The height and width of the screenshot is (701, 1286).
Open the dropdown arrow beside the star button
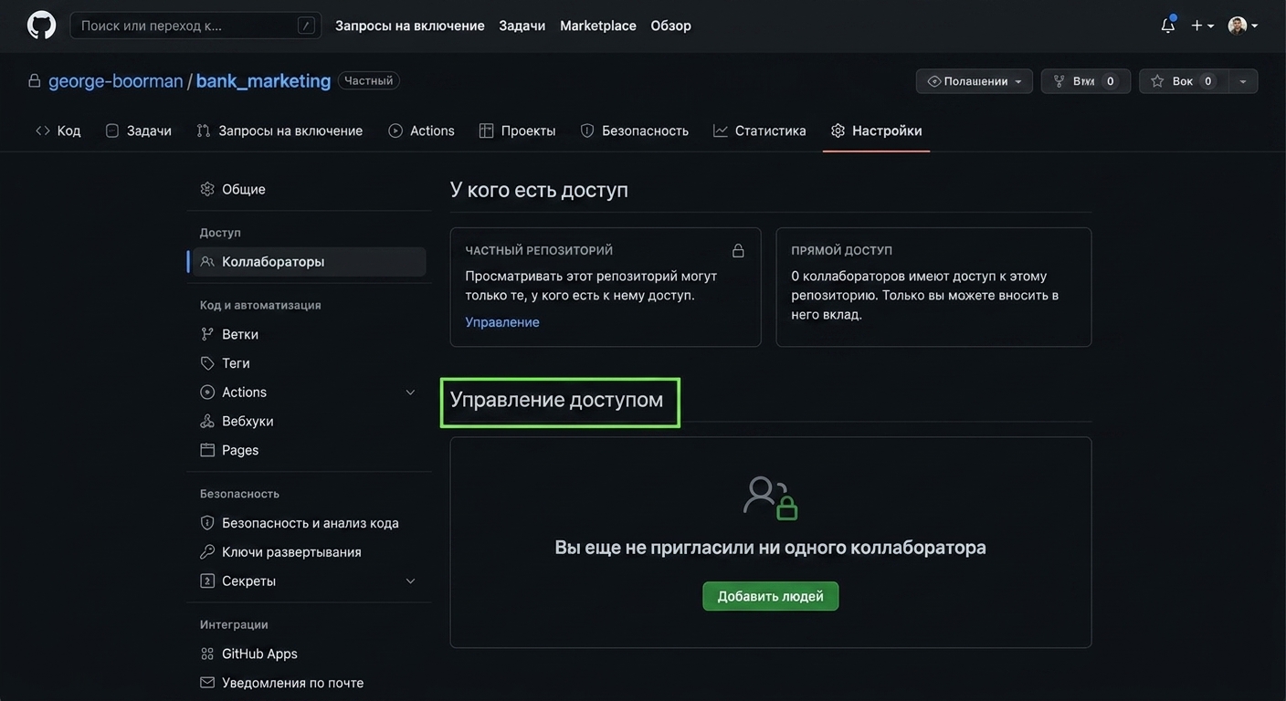coord(1243,81)
